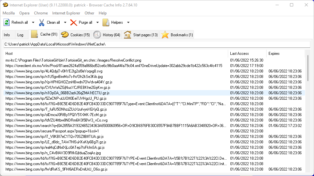Click the star icon on Bookmarks tab

(x=165, y=35)
